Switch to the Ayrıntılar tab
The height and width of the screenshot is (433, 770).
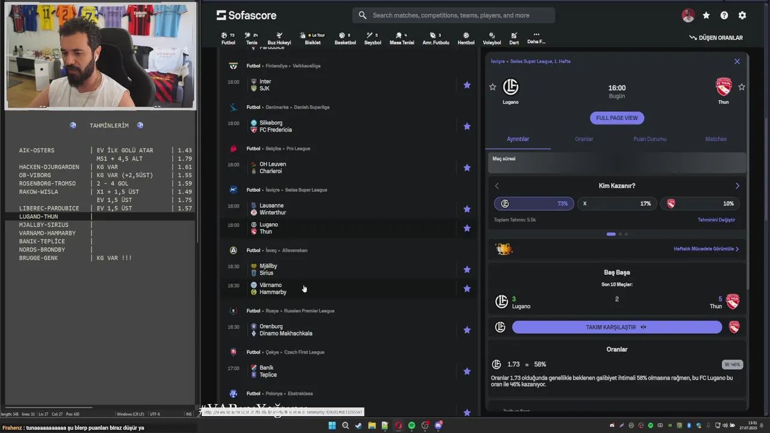[x=518, y=139]
